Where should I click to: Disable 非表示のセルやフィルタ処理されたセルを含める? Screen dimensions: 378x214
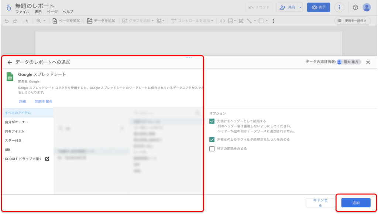click(x=212, y=140)
